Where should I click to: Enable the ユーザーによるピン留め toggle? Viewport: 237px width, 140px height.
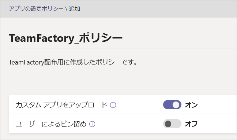172,124
